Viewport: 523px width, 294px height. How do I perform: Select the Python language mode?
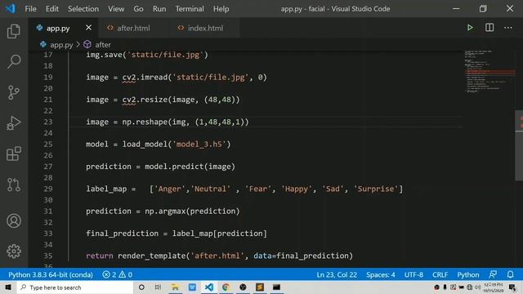(x=468, y=274)
